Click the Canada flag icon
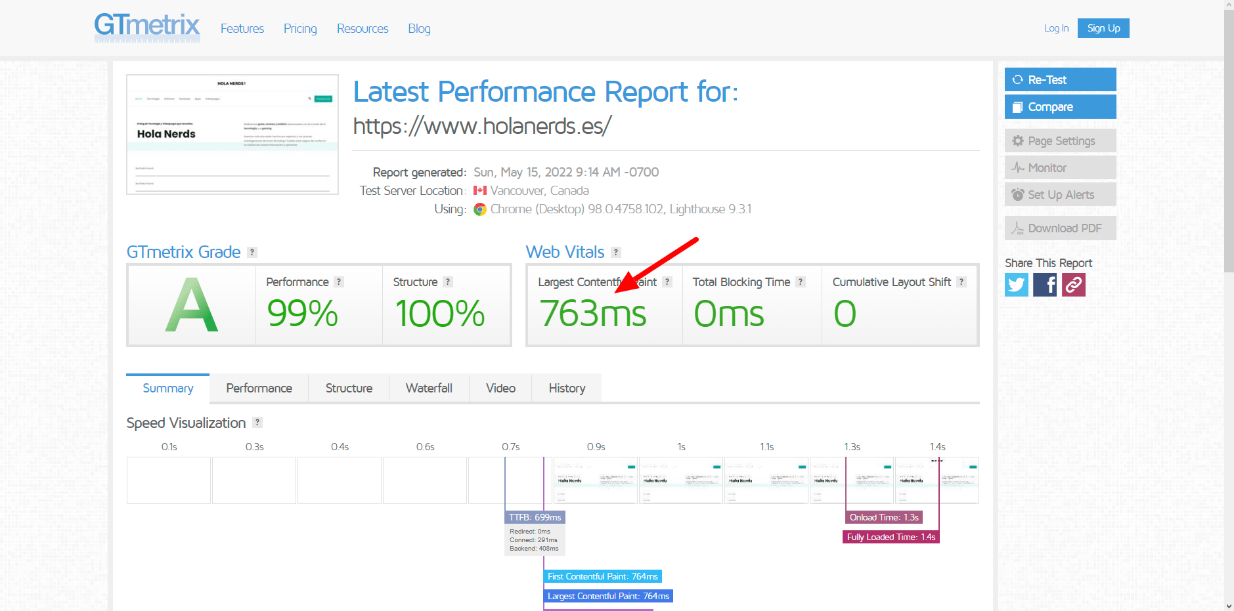The image size is (1234, 611). click(480, 190)
